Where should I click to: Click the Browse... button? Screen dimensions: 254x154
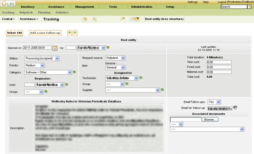coord(210,120)
